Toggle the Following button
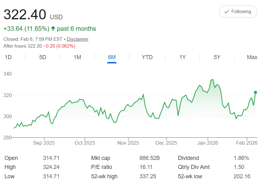 [x=238, y=12]
